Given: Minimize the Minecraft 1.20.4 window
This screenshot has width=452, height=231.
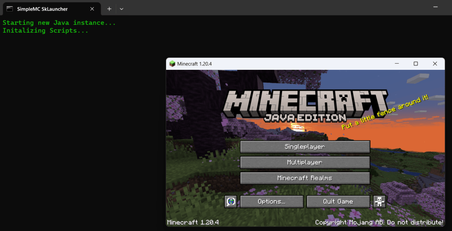Looking at the screenshot, I should point(396,64).
